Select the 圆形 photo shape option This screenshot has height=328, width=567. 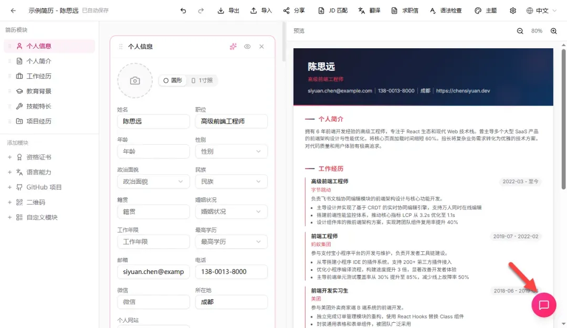173,80
